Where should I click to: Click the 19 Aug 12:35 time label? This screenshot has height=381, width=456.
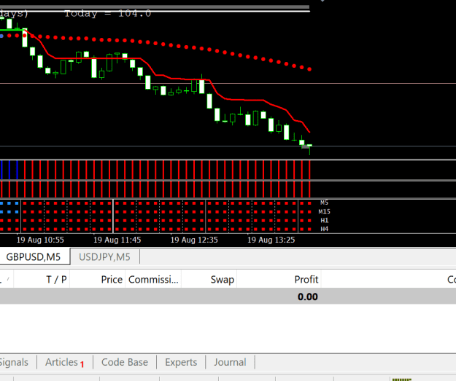tap(194, 240)
